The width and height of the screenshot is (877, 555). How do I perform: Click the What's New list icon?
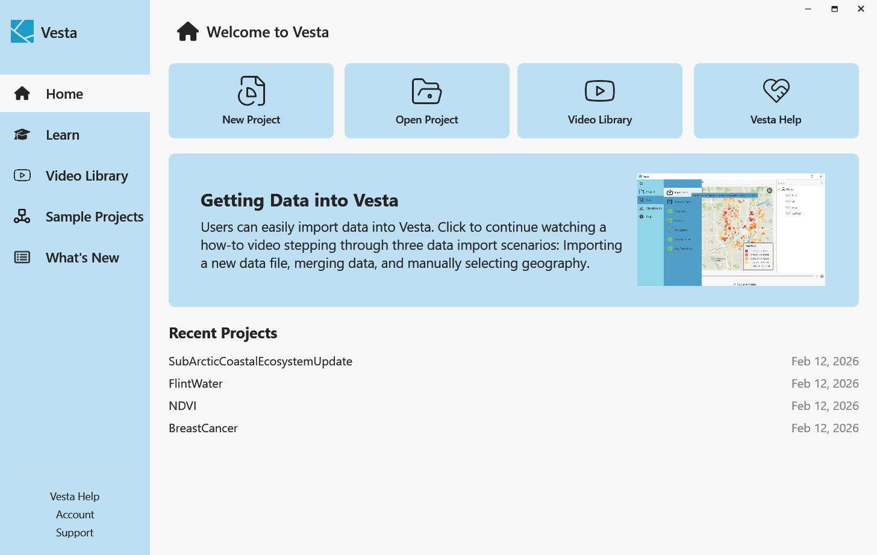coord(22,258)
